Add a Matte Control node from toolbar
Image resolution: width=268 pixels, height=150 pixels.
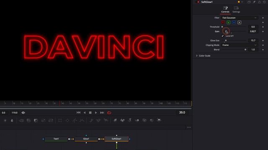pos(36,120)
